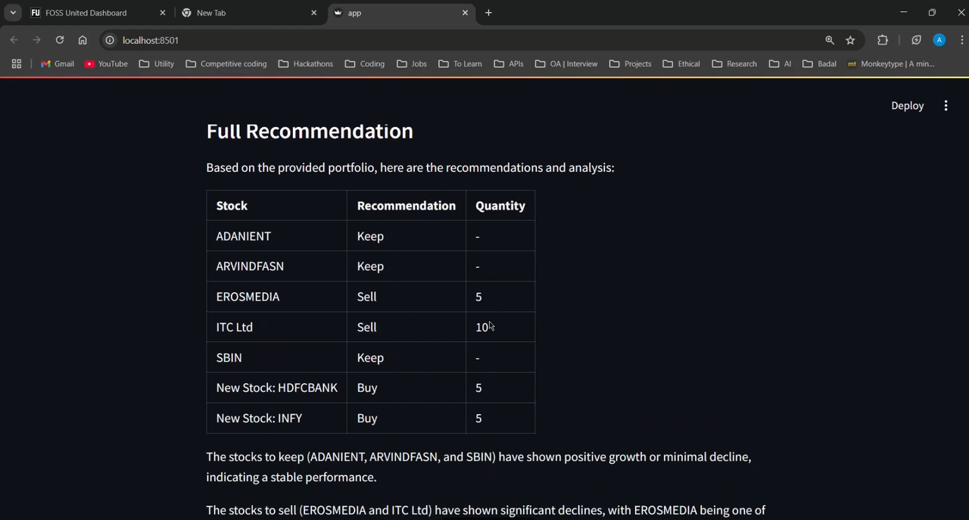This screenshot has height=520, width=969.
Task: Restore down the browser window
Action: (932, 12)
